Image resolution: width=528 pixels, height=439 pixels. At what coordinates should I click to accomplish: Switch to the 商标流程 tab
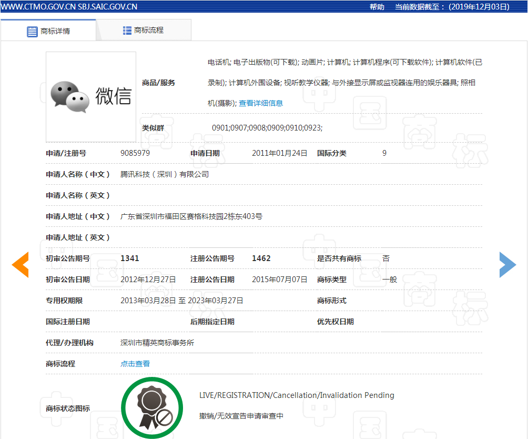pos(144,31)
